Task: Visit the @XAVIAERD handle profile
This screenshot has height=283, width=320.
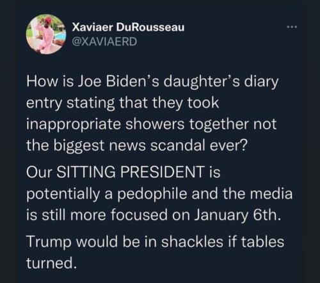Action: [104, 42]
